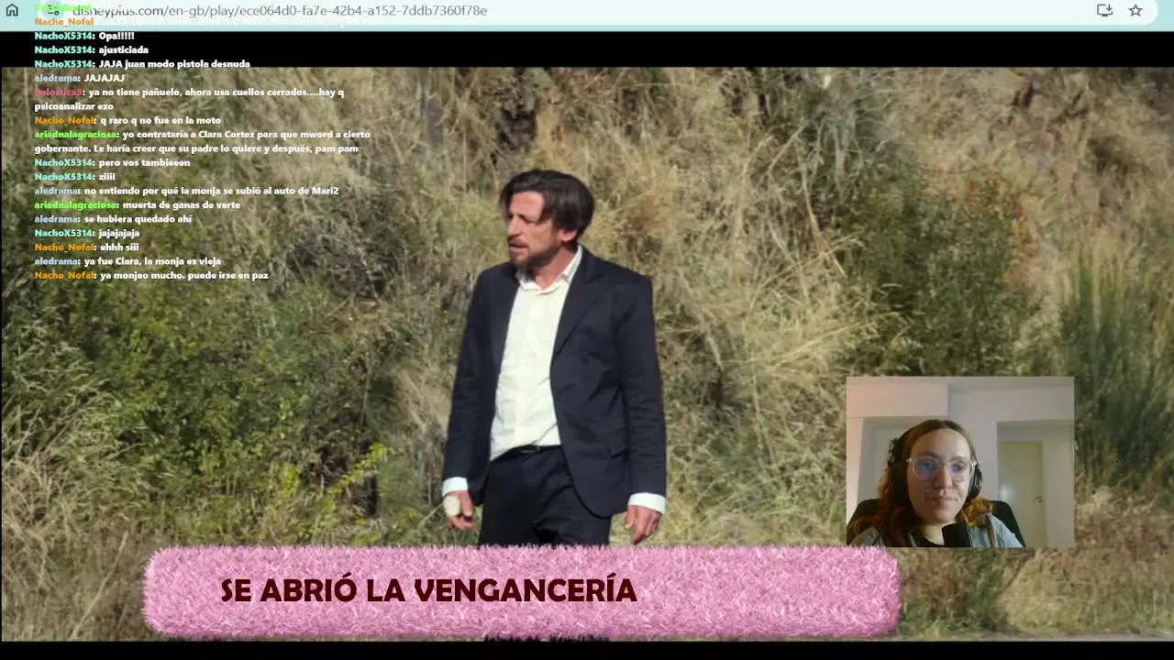1174x660 pixels.
Task: Click the streamer webcam overlay
Action: tap(959, 462)
